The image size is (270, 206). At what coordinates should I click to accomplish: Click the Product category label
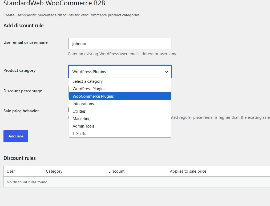click(20, 70)
